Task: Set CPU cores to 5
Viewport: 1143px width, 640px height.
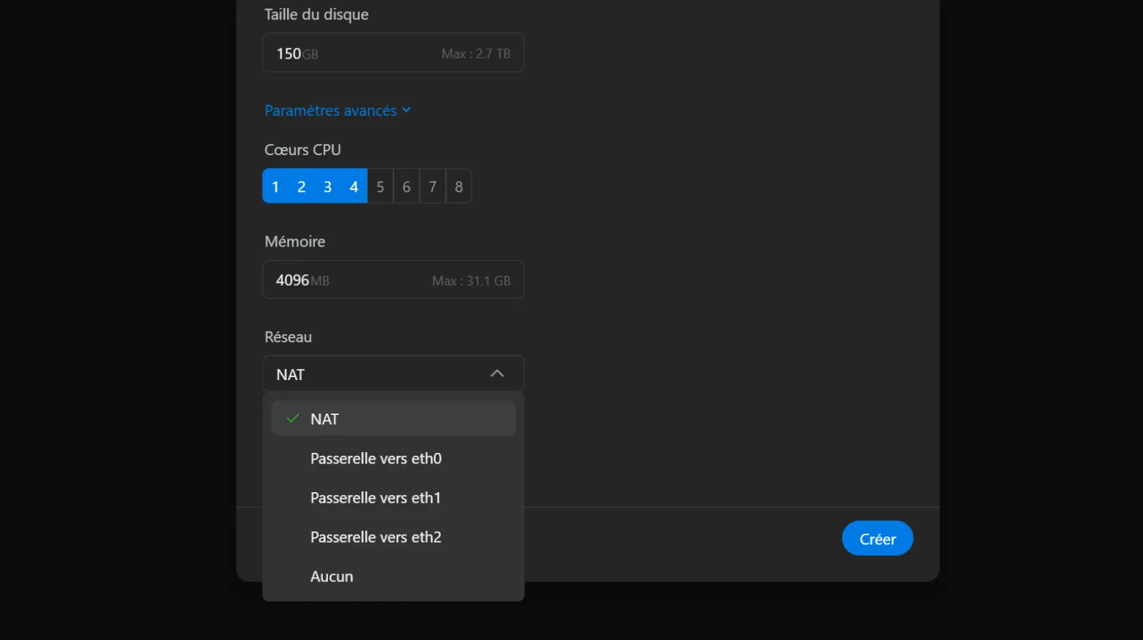Action: [380, 186]
